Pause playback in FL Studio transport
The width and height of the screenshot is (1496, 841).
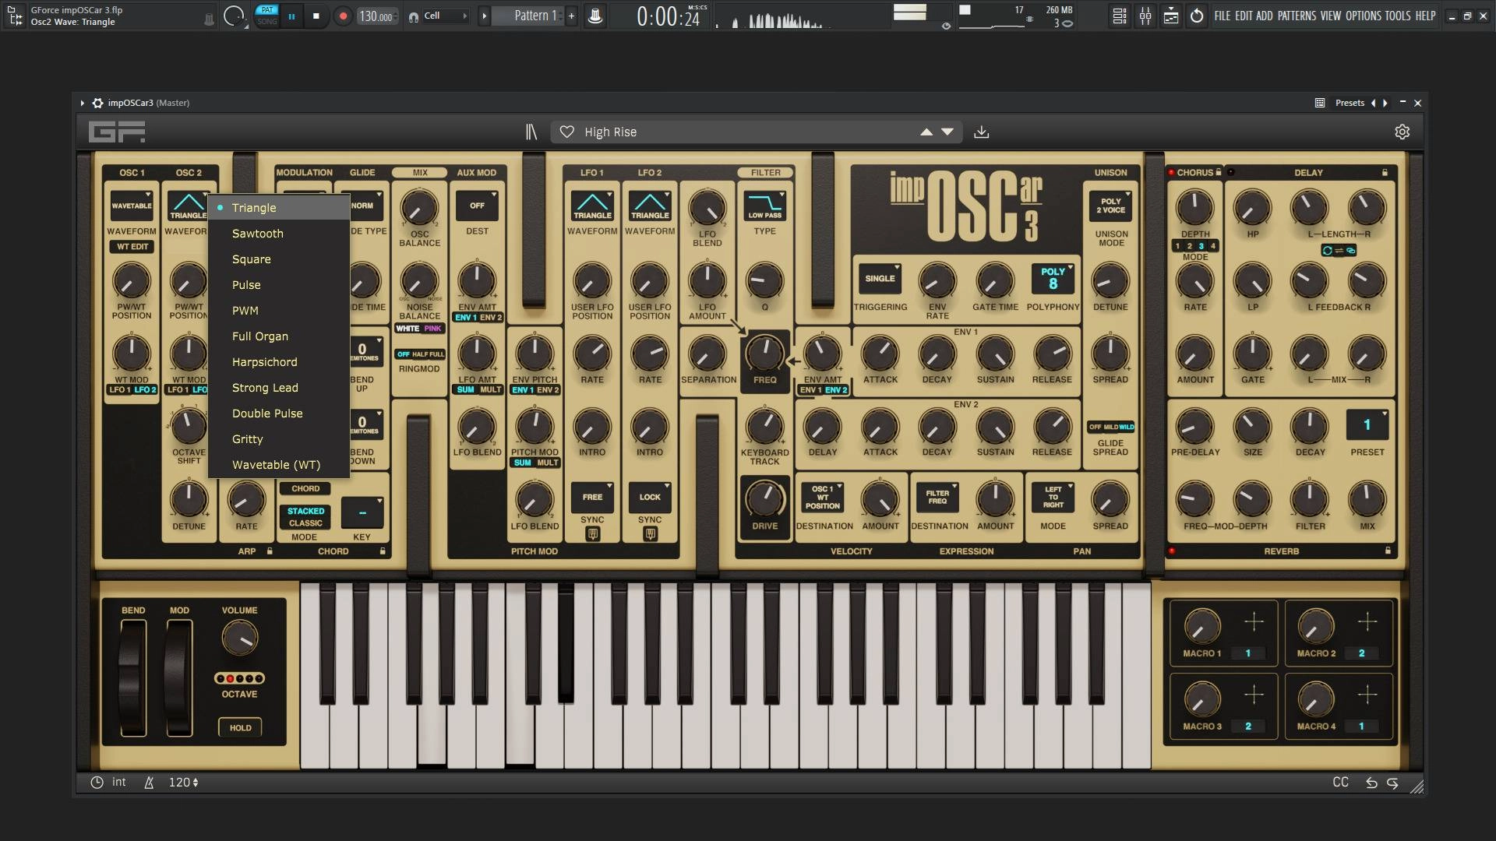pyautogui.click(x=291, y=16)
